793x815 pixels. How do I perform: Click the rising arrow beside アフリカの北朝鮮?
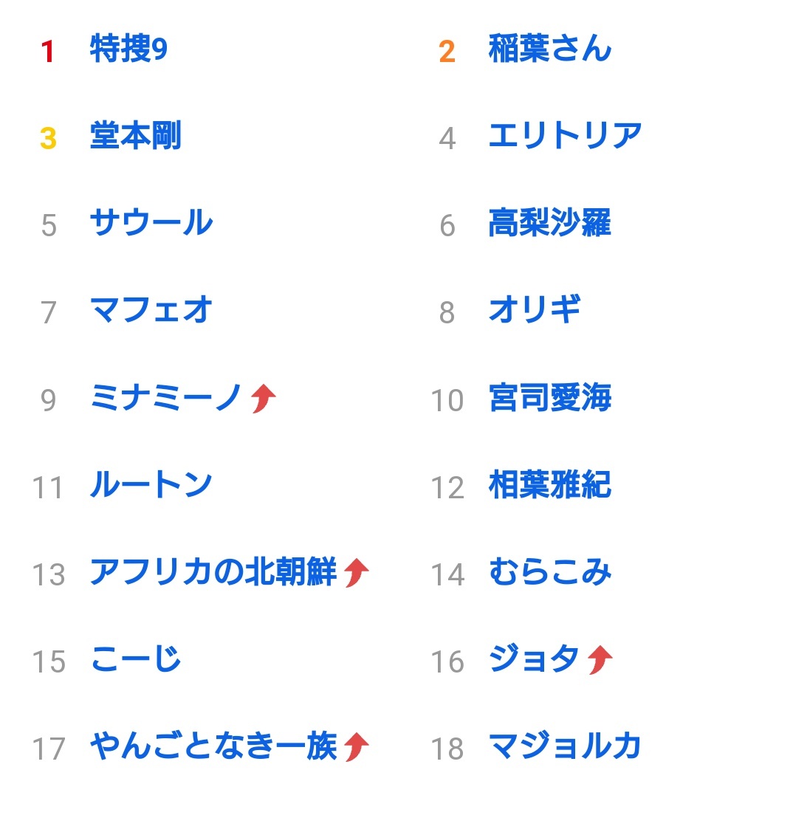click(x=357, y=573)
